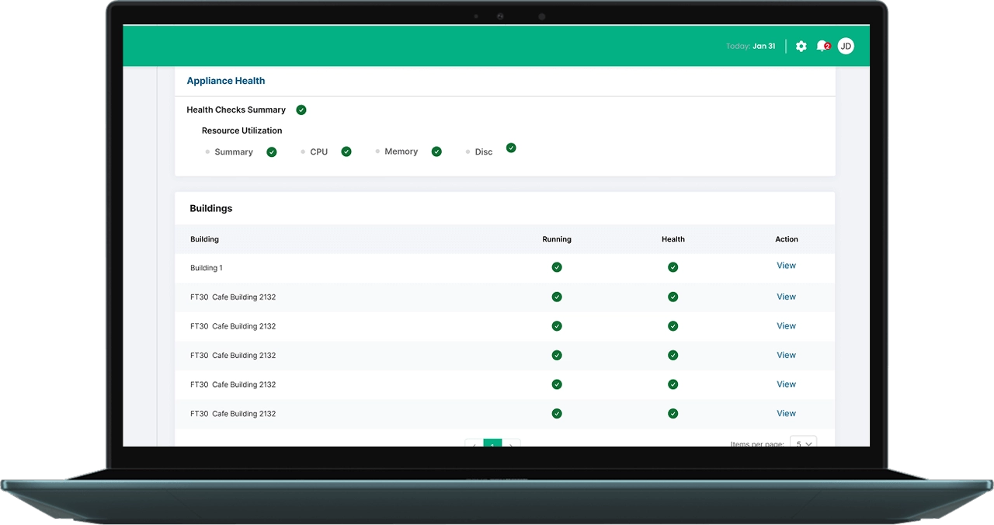Sort by the Health column header
Viewport: 994px width, 525px height.
click(673, 239)
